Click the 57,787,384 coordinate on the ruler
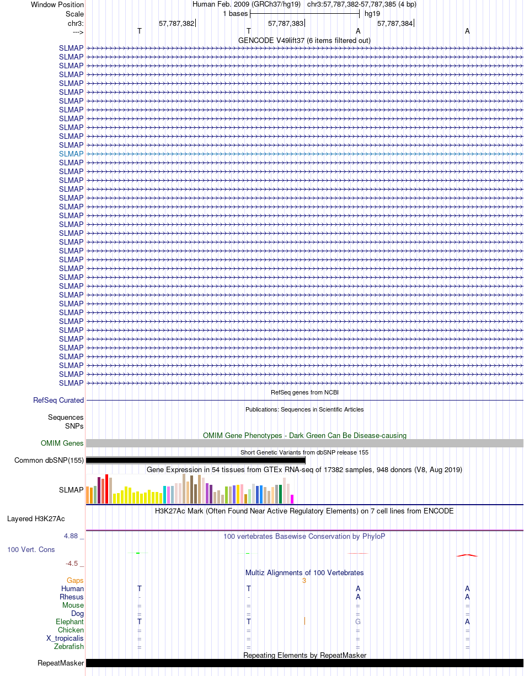The image size is (524, 676). (x=395, y=24)
